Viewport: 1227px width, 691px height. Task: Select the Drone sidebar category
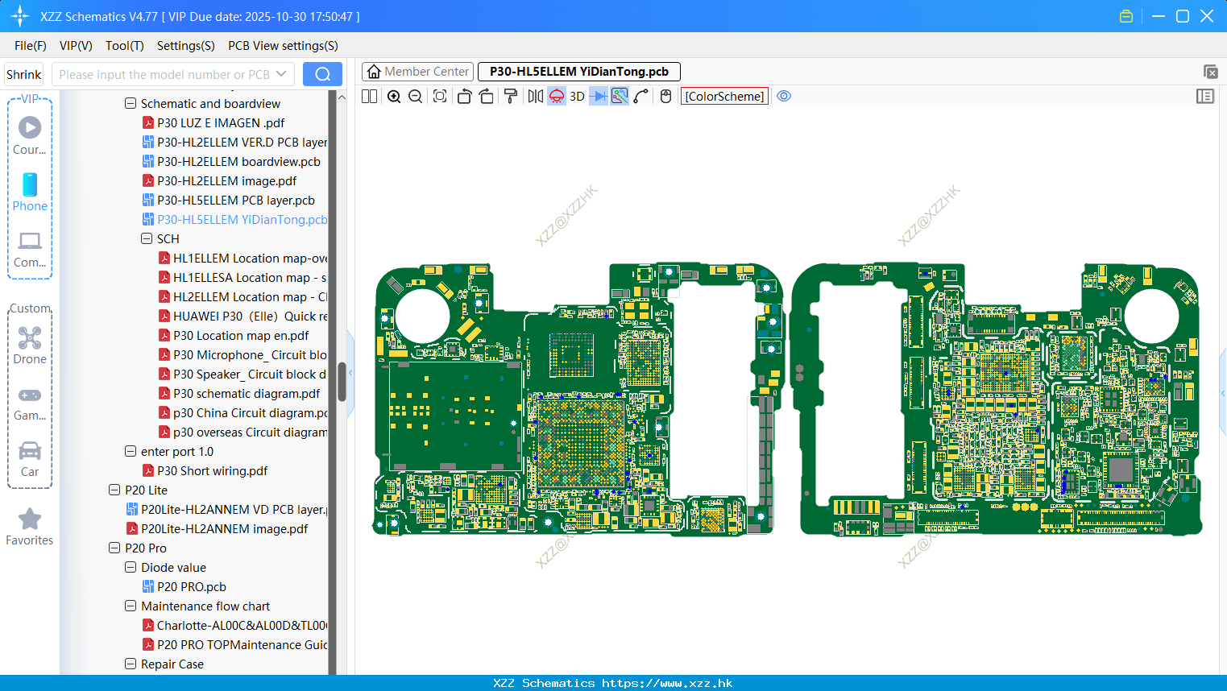click(x=30, y=345)
